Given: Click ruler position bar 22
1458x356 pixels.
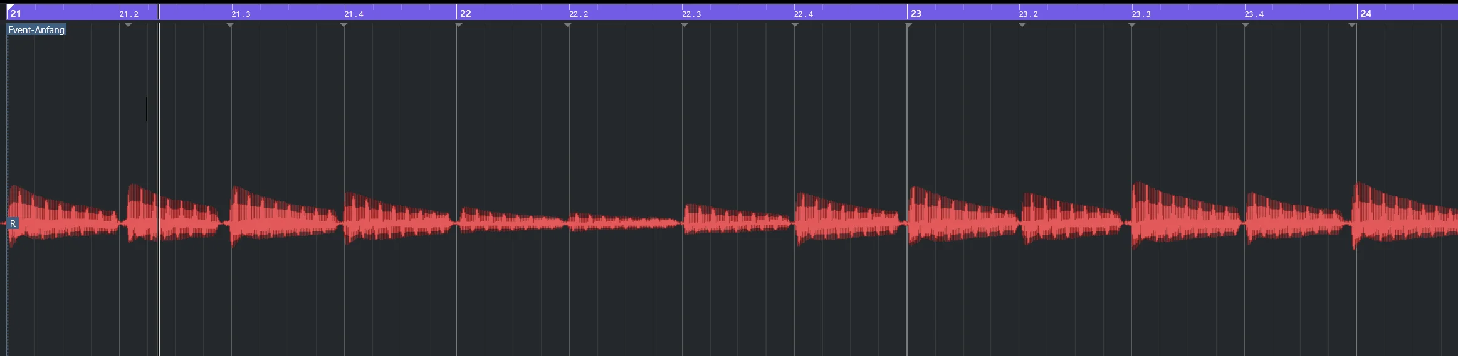Looking at the screenshot, I should point(465,13).
